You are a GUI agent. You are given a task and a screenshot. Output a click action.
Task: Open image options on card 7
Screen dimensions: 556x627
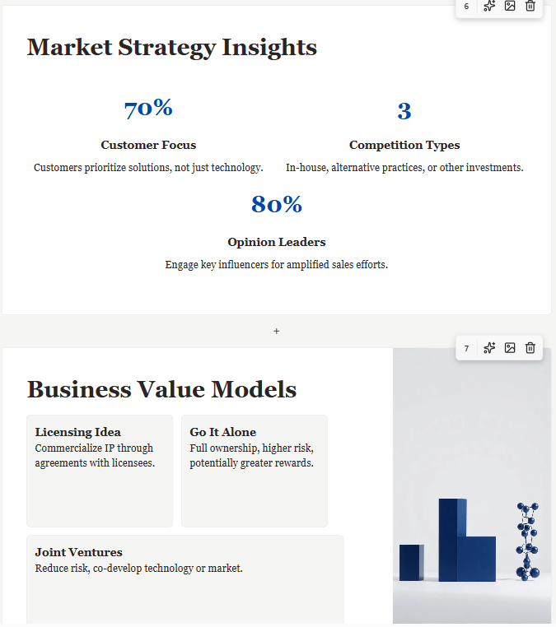510,348
